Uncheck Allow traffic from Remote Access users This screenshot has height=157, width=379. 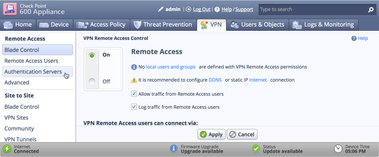(x=134, y=94)
